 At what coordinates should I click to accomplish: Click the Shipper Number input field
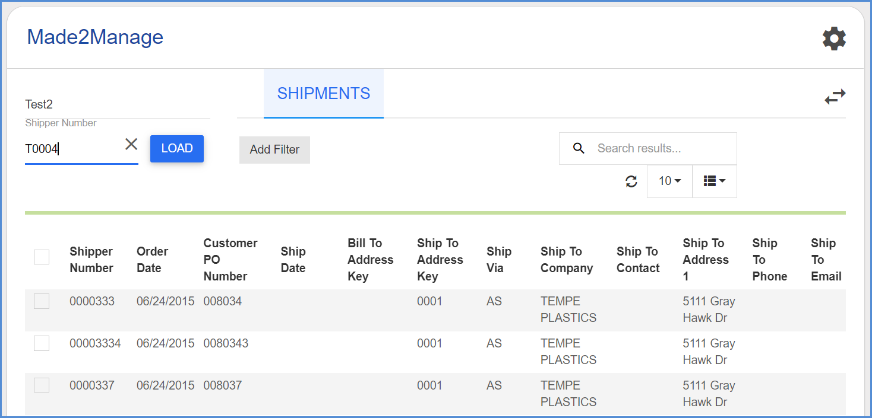pos(74,149)
